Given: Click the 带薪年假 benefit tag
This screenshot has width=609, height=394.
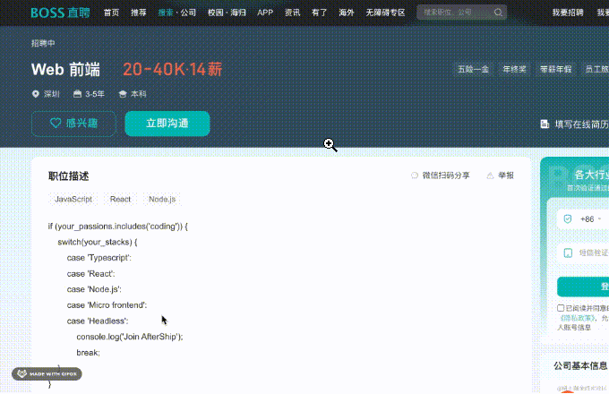Looking at the screenshot, I should pos(556,70).
